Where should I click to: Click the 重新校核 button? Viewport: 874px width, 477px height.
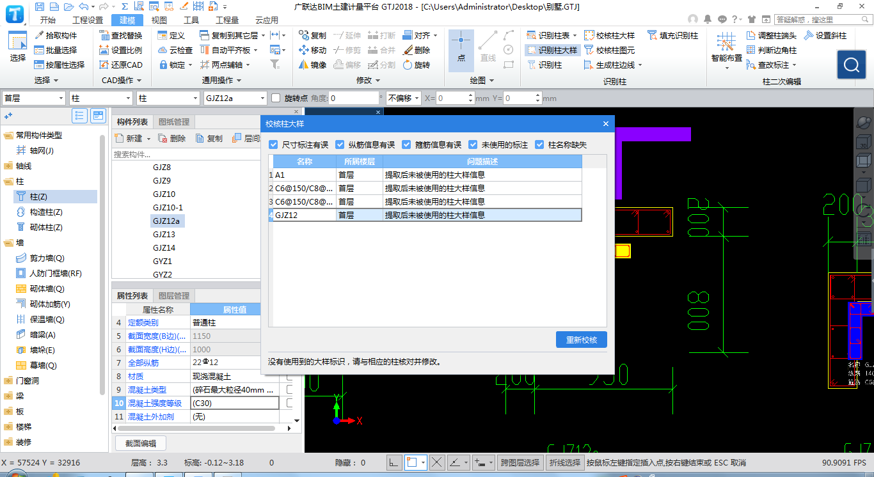(x=582, y=340)
